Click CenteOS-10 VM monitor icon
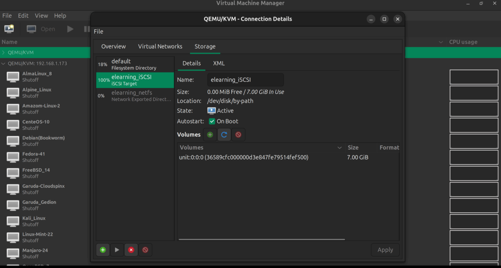This screenshot has width=501, height=268. (x=13, y=125)
